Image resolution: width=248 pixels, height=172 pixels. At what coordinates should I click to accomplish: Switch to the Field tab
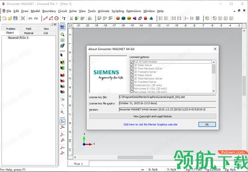(x=29, y=29)
